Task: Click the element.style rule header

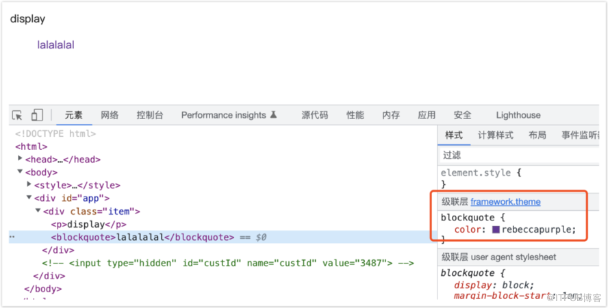Action: [481, 172]
